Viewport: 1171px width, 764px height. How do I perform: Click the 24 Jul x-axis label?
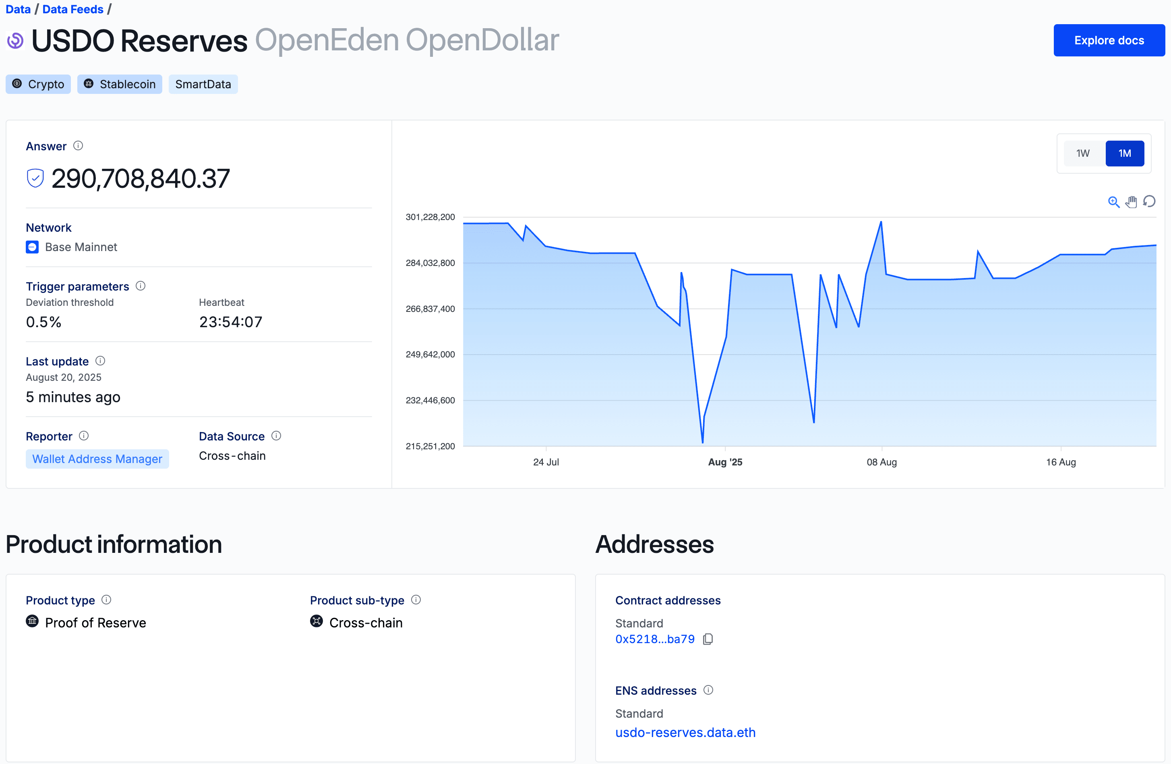point(546,462)
